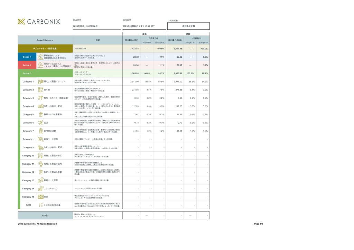Select the サプライチェーン総排出量 header row
The image size is (354, 250).
click(x=45, y=49)
